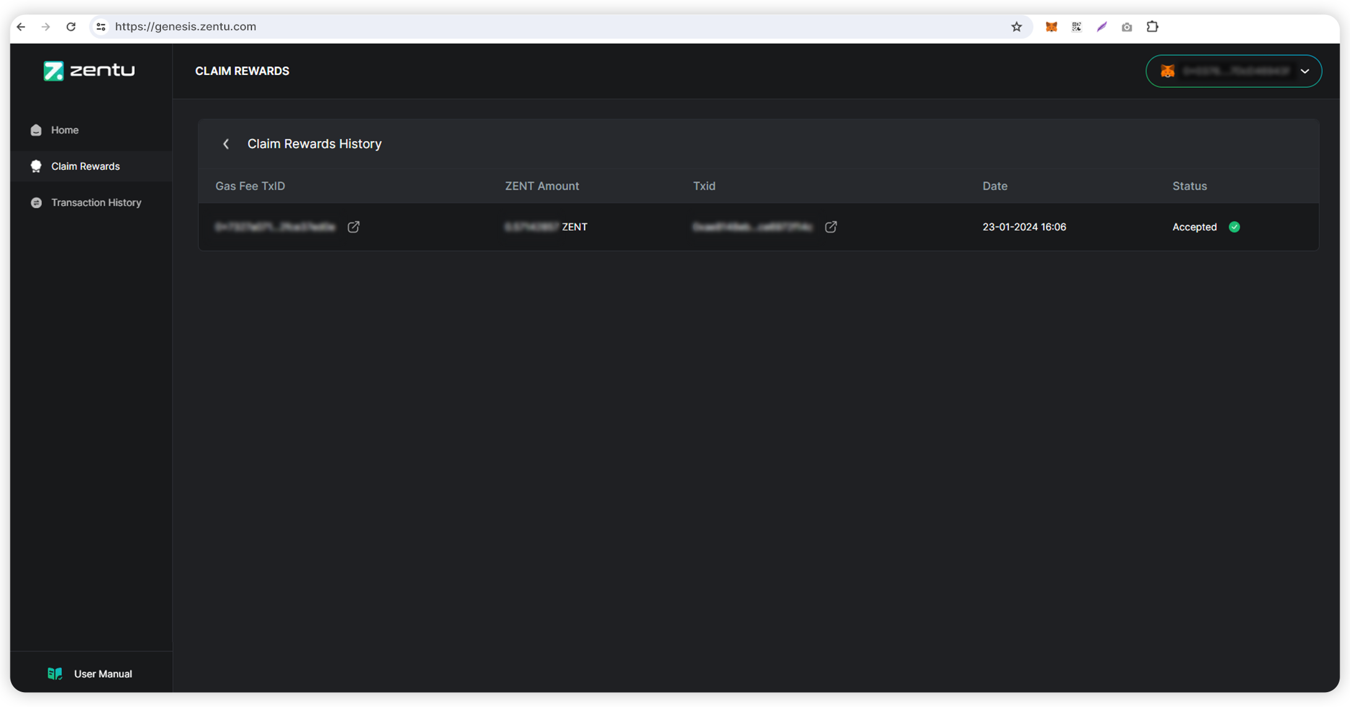The image size is (1350, 707).
Task: View site information in address bar
Action: (101, 27)
